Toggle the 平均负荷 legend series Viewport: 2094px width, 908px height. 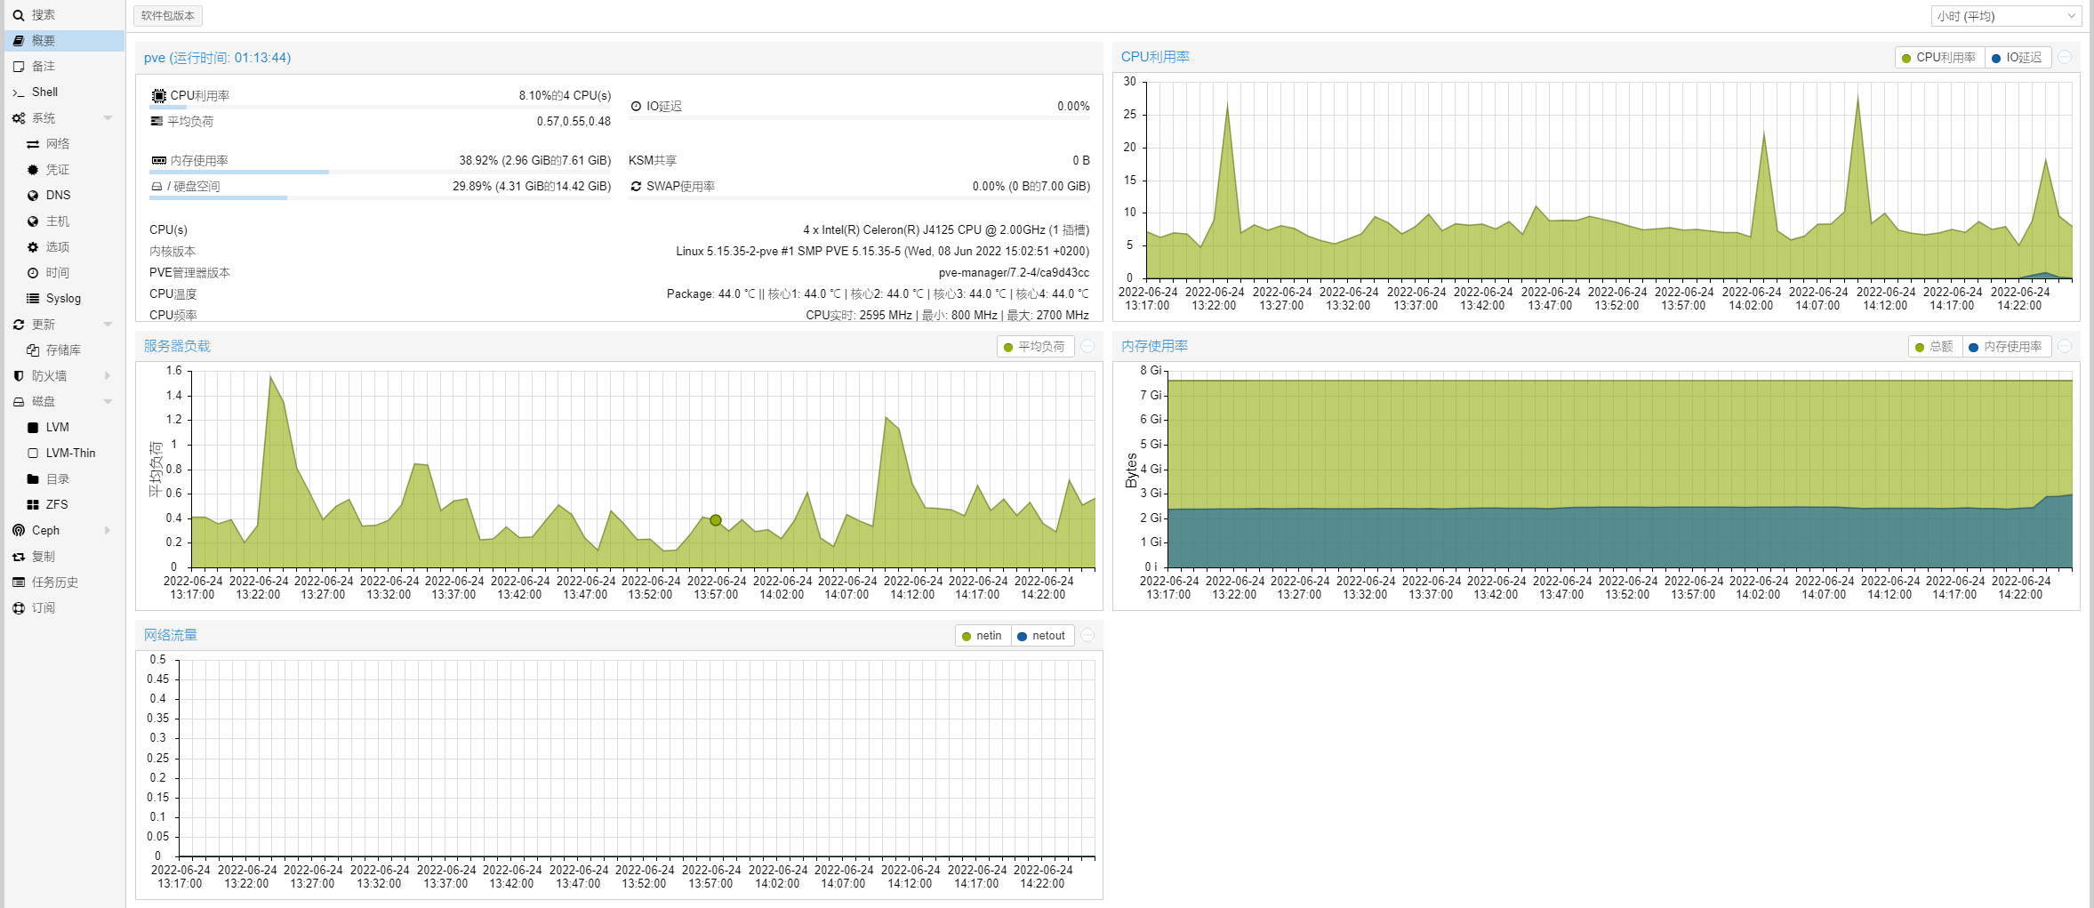tap(1035, 347)
